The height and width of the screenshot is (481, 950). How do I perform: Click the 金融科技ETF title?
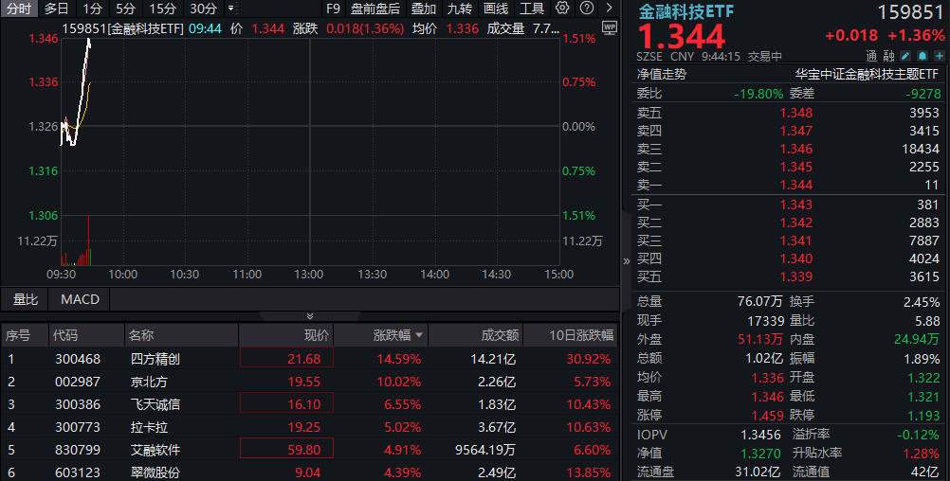point(685,11)
